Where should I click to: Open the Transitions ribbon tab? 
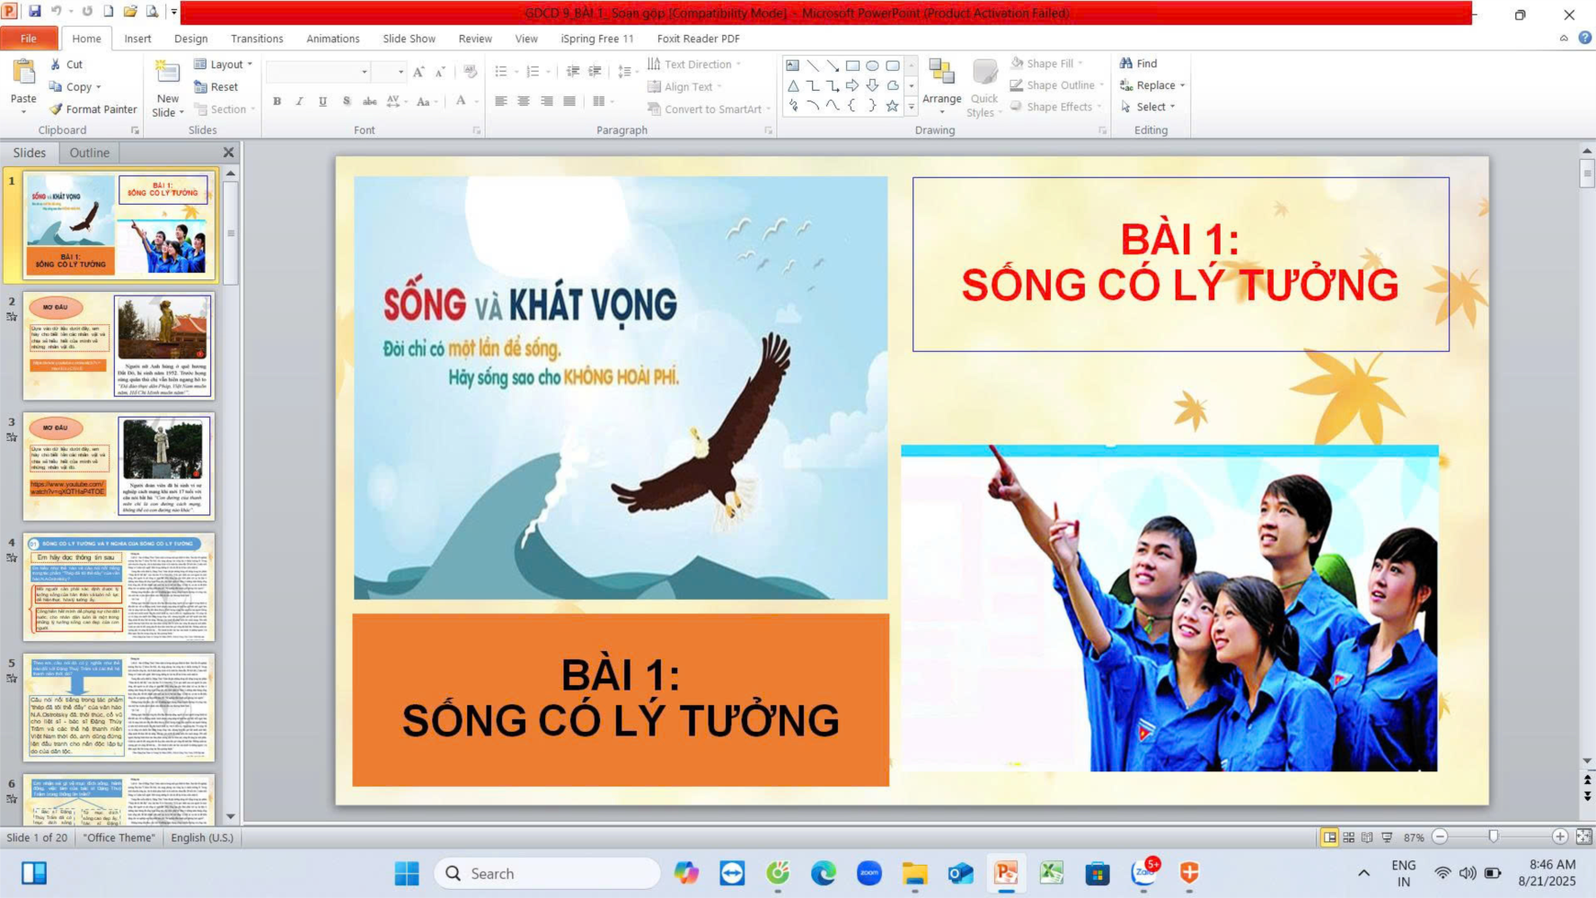pos(257,39)
